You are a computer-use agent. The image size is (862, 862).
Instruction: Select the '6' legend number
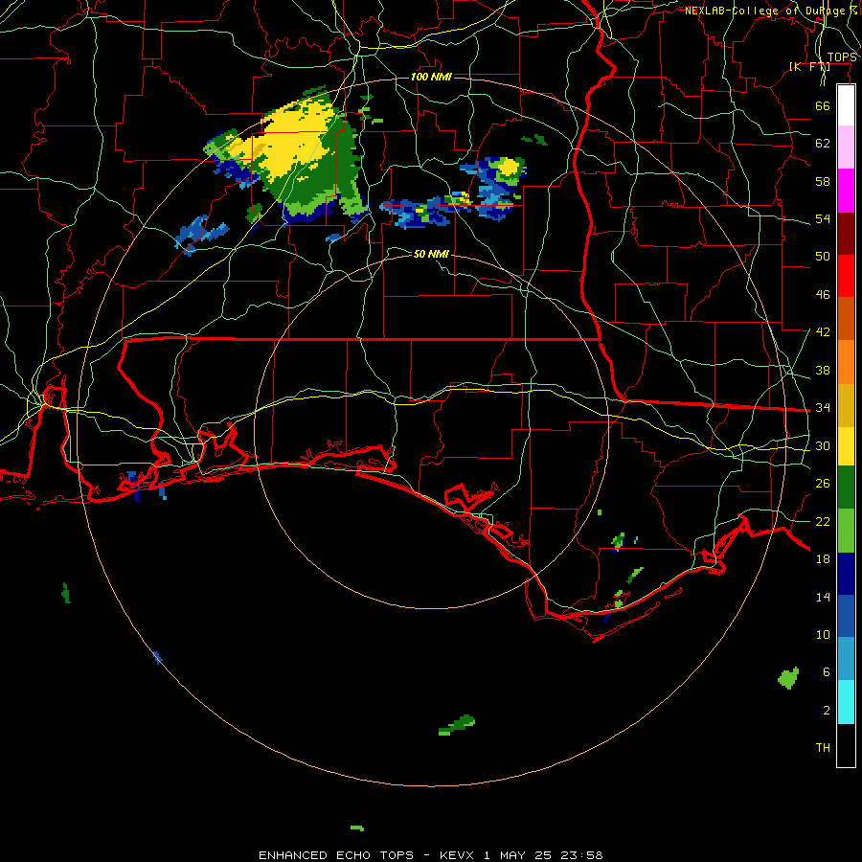click(x=826, y=672)
